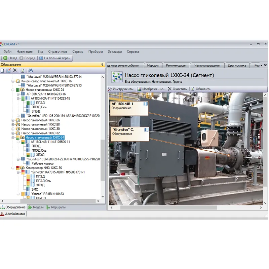Open the tab overflow dropdown arrow
Viewport: 269px width, 269px height.
(x=261, y=65)
